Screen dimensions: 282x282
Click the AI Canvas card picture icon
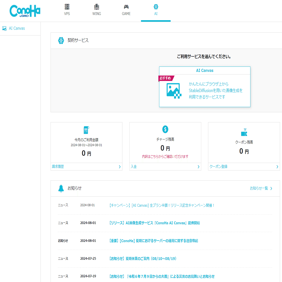[174, 91]
